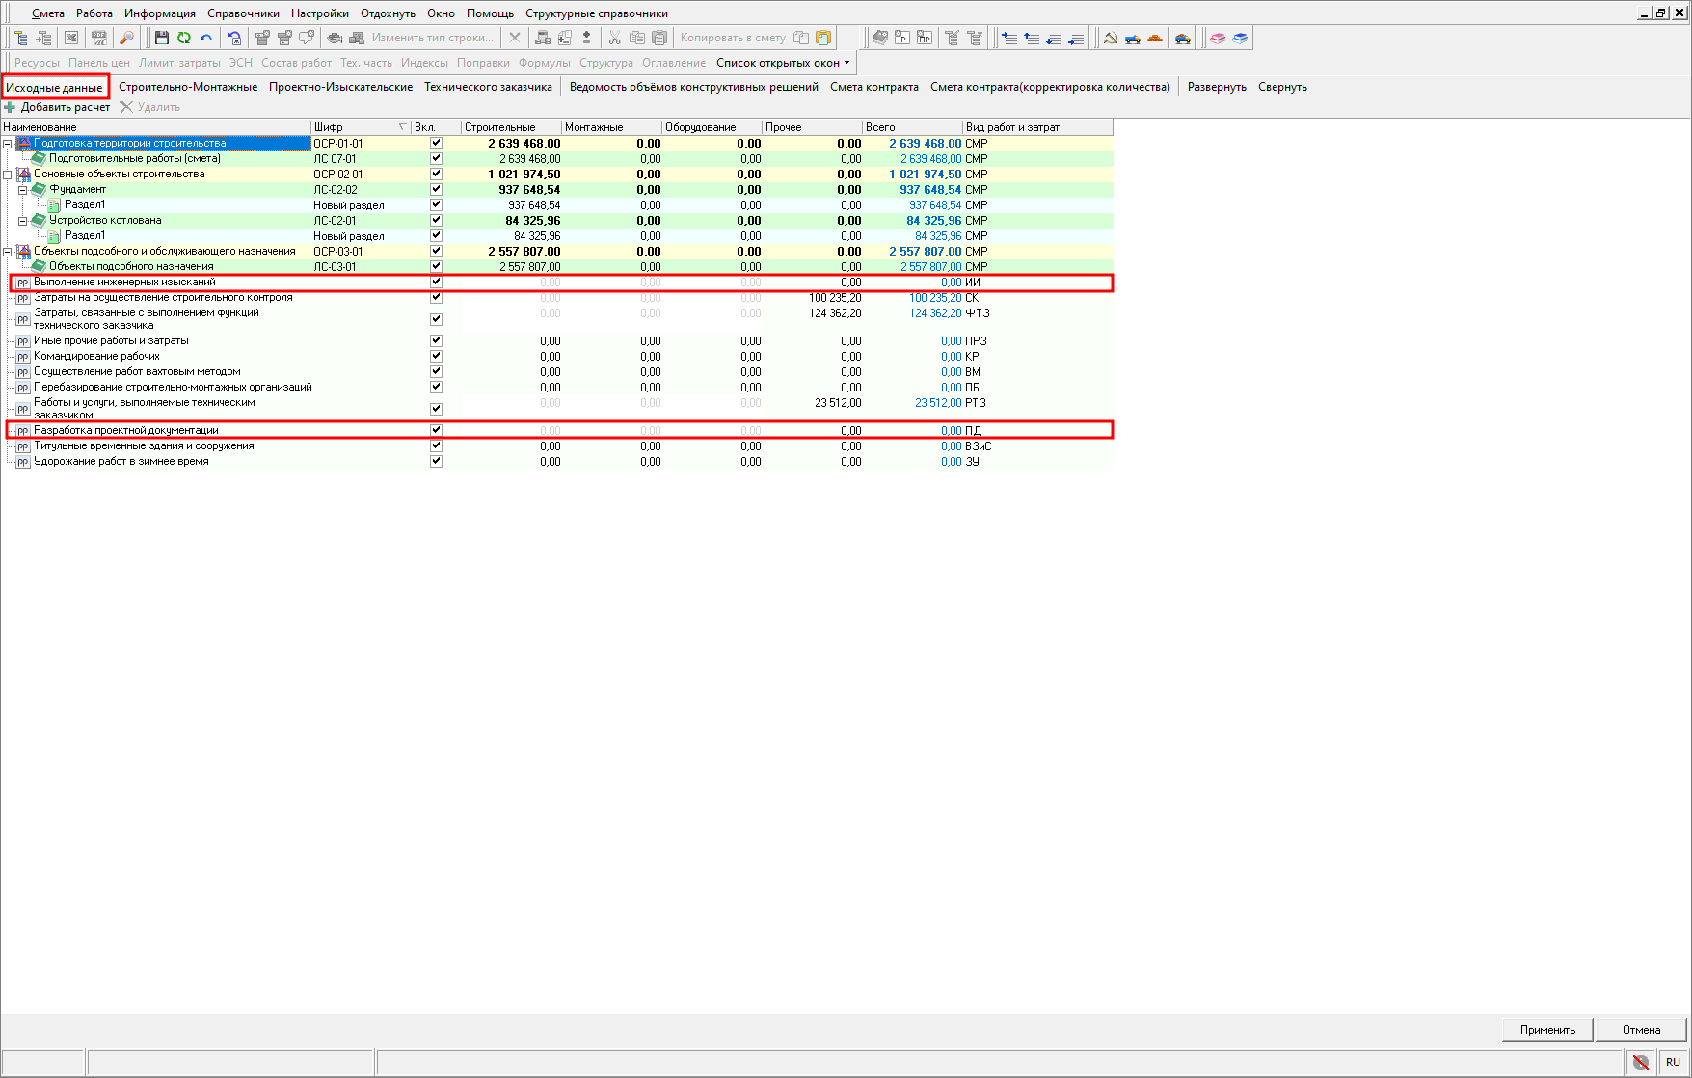Click the magnifying glass search icon
1692x1078 pixels.
click(x=126, y=38)
